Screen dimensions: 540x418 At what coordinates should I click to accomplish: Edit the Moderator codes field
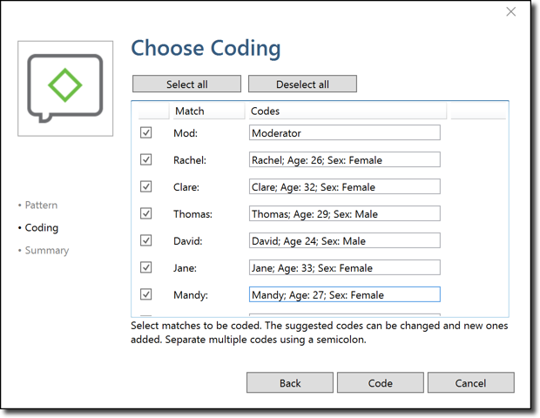[x=344, y=133]
